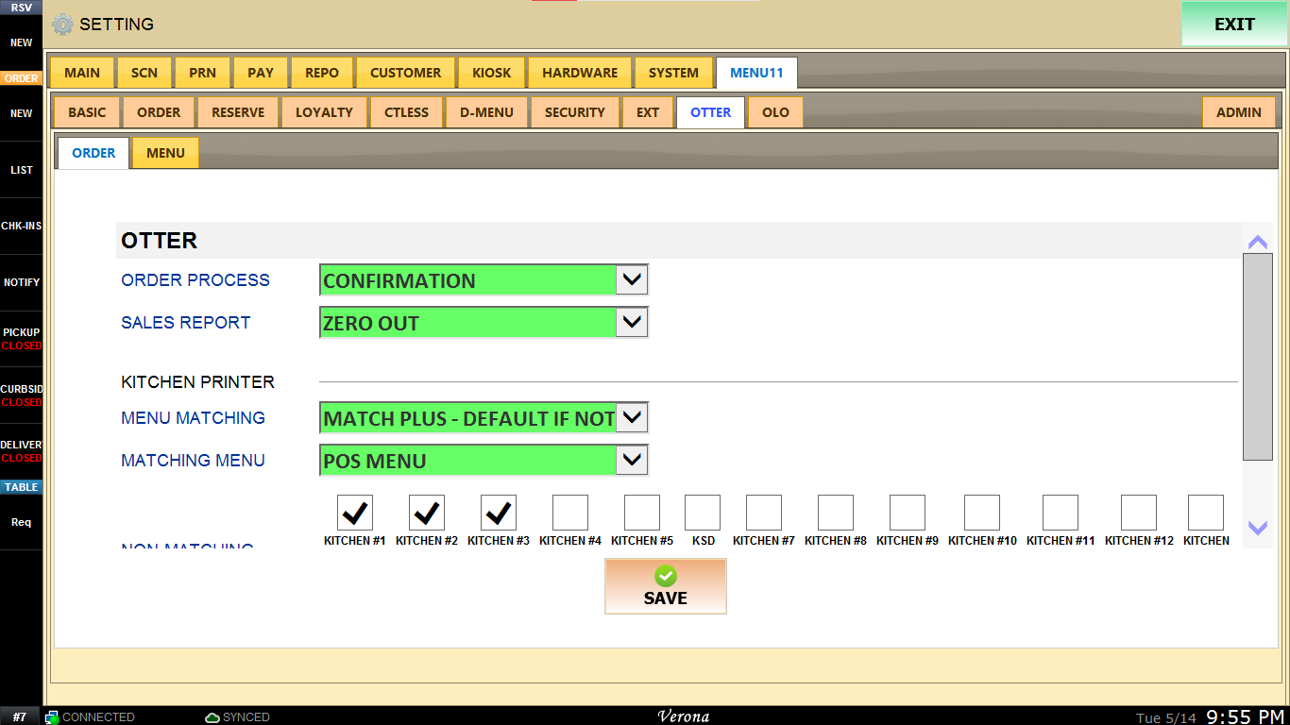The width and height of the screenshot is (1290, 725).
Task: Open the Order Process dropdown
Action: (x=484, y=280)
